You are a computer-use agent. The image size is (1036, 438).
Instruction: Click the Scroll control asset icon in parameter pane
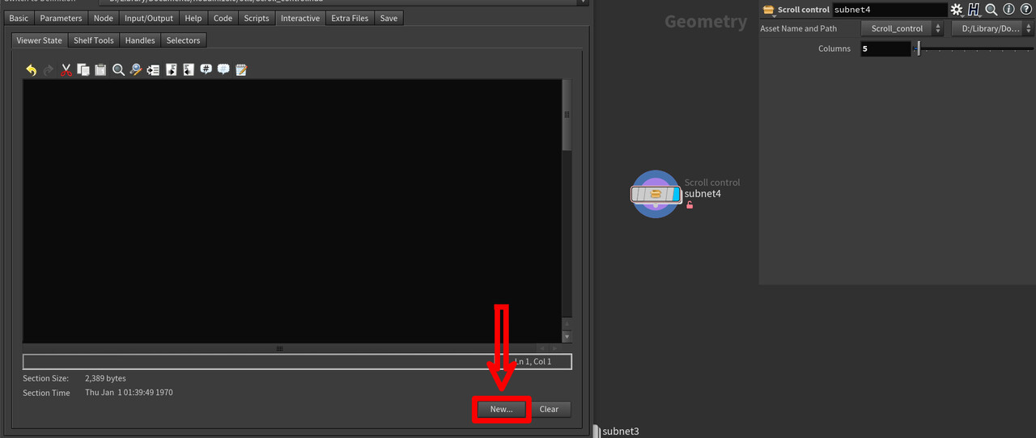(769, 10)
